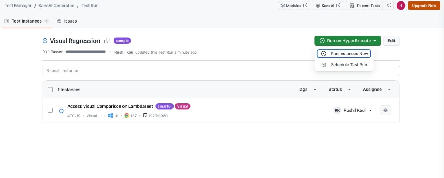Open KaneAI external link button
Image resolution: width=444 pixels, height=178 pixels.
point(328,6)
